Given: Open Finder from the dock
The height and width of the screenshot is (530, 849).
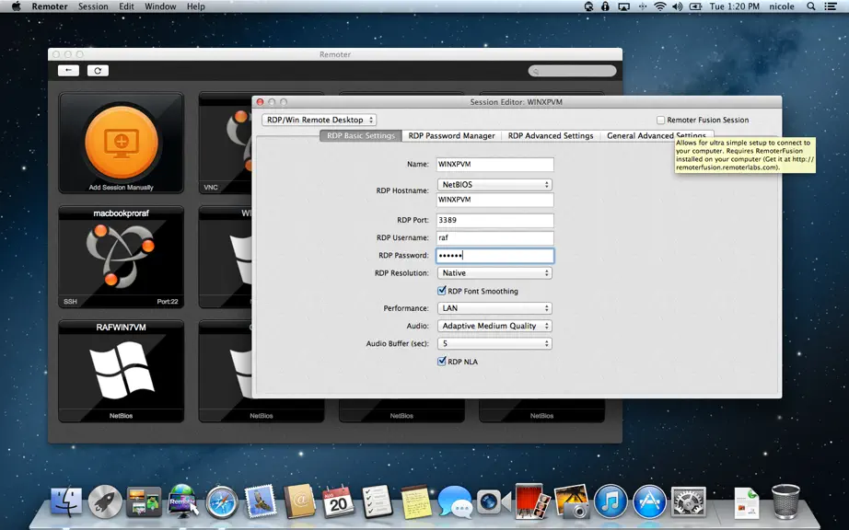Looking at the screenshot, I should [66, 501].
